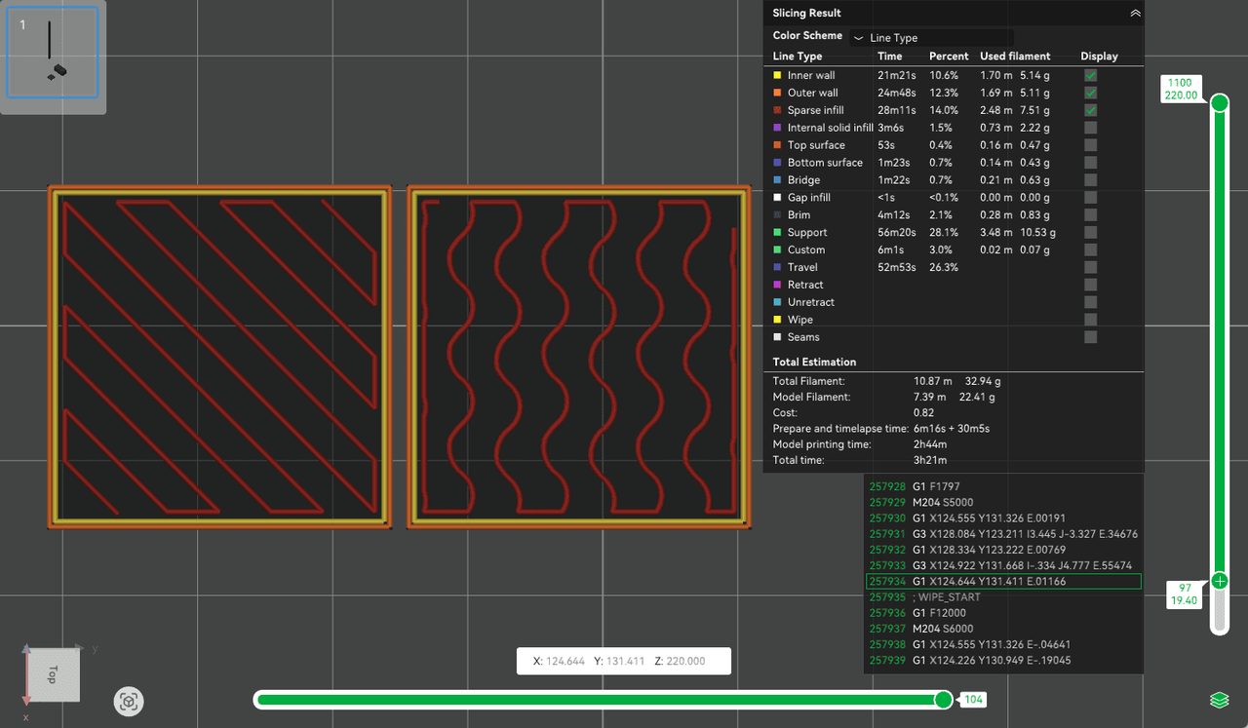Click the yellow Inner wall color swatch
The image size is (1248, 728).
pyautogui.click(x=777, y=76)
